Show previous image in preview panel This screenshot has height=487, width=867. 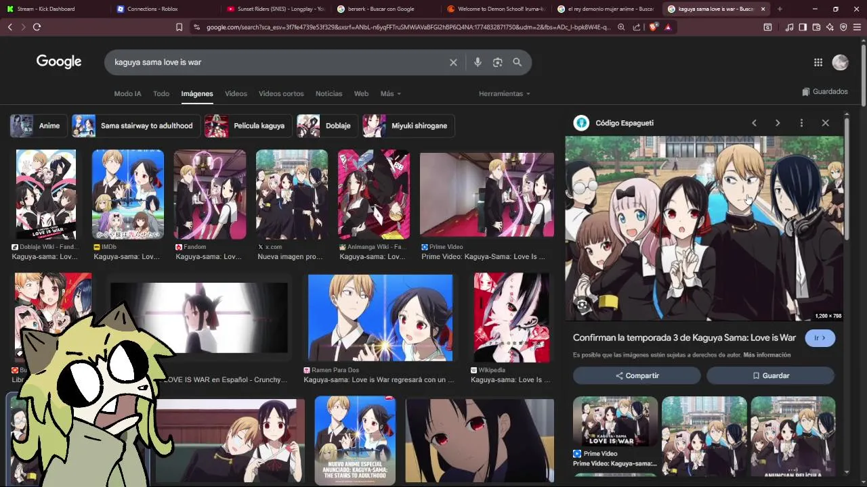coord(754,123)
